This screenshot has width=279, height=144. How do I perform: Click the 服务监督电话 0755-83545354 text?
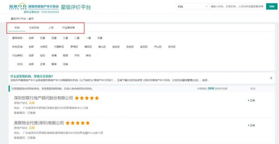tap(41, 12)
